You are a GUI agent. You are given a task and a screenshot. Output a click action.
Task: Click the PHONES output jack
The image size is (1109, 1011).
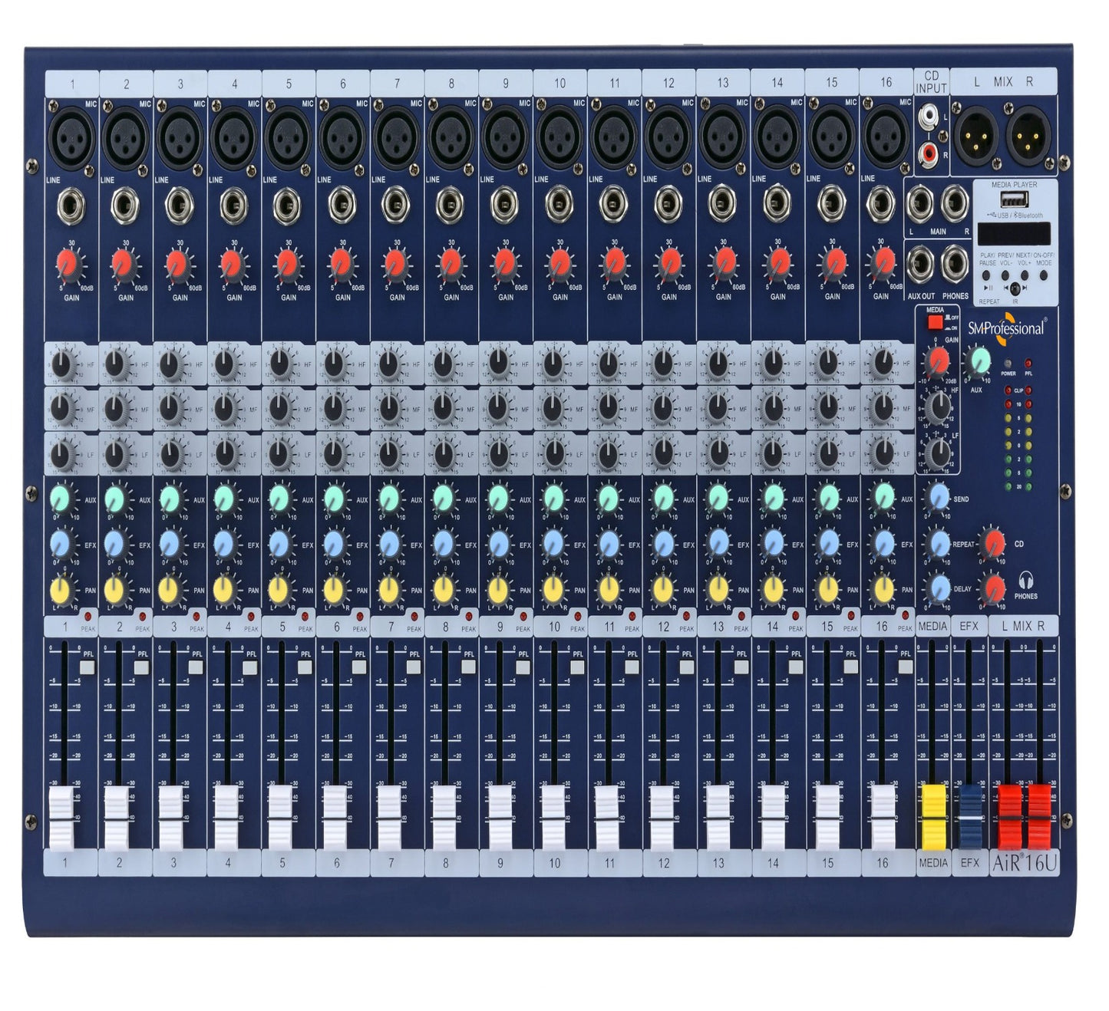[x=956, y=265]
